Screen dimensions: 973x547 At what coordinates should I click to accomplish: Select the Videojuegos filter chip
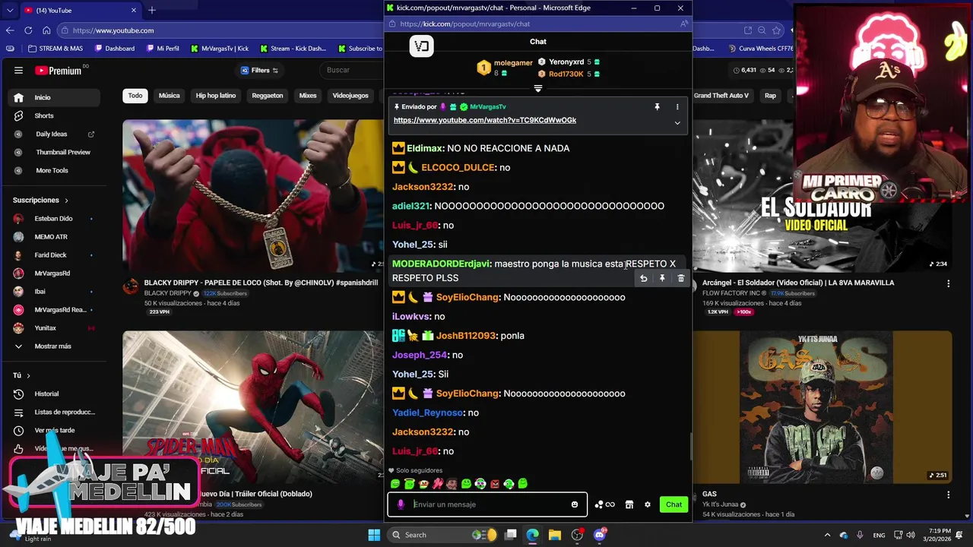coord(350,96)
